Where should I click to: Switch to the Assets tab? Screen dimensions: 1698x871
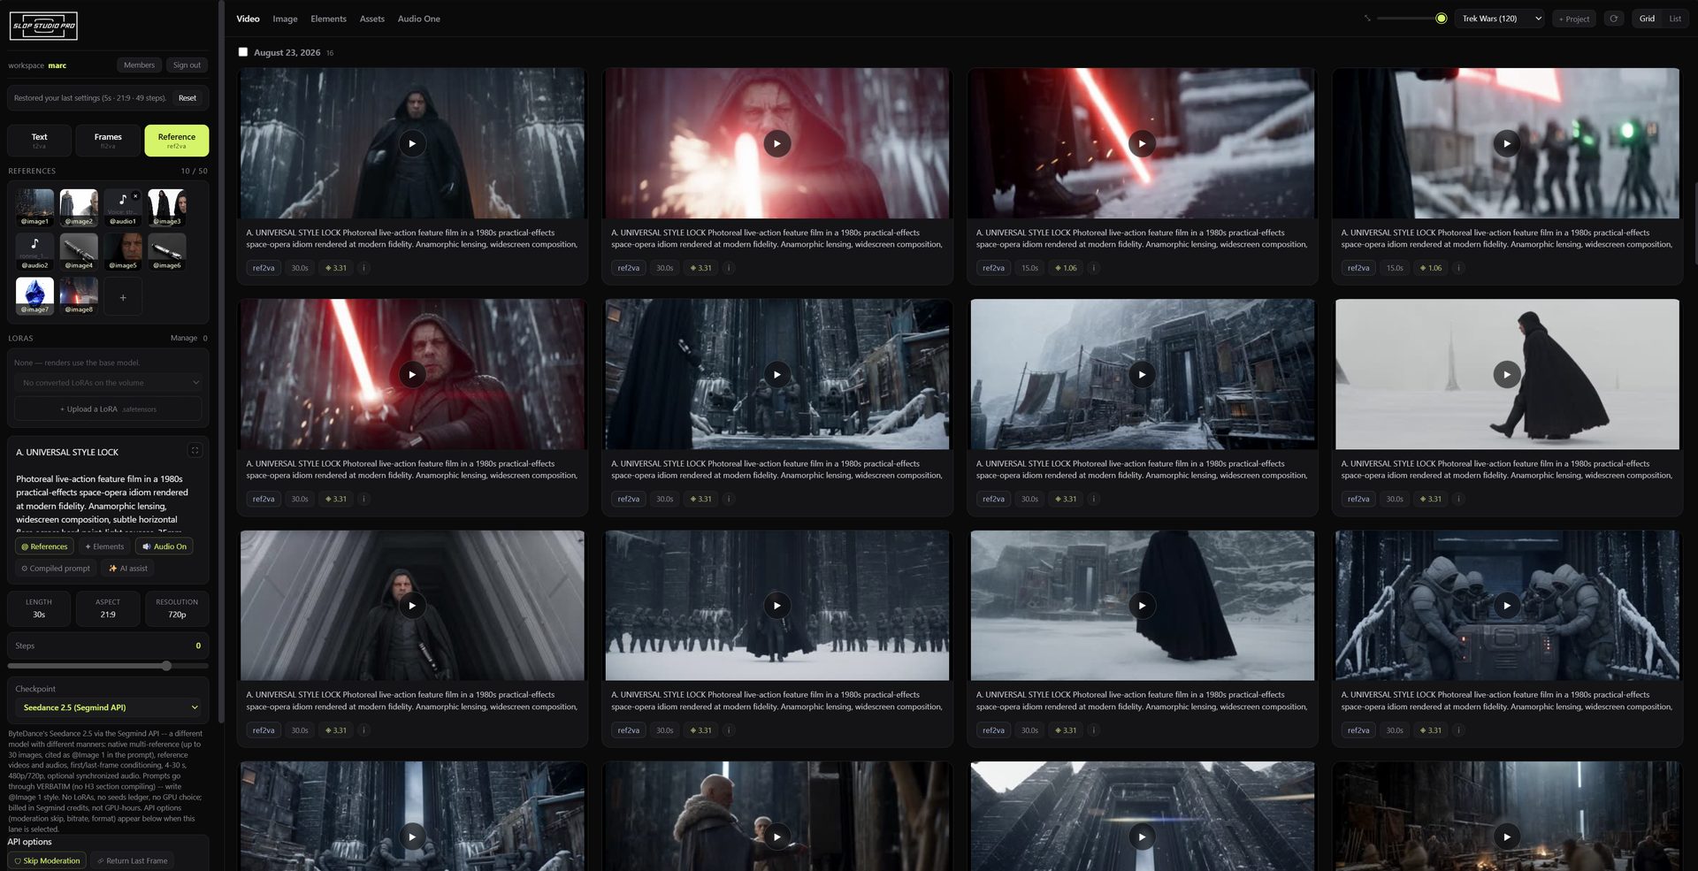pyautogui.click(x=371, y=19)
